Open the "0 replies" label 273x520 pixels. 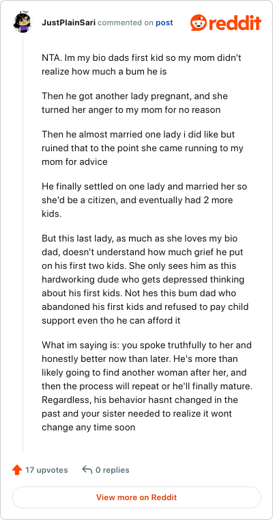click(112, 470)
